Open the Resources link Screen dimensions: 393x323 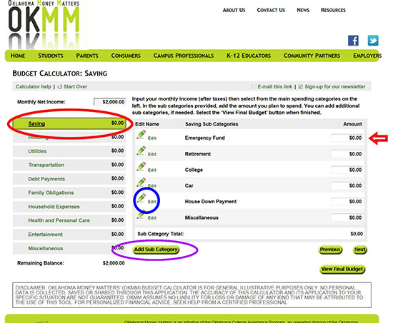coord(333,10)
